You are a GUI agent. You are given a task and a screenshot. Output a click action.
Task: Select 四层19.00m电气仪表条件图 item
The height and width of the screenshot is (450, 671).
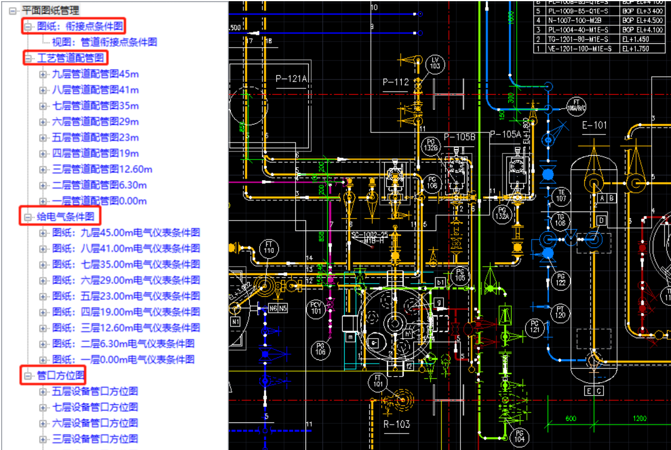coord(126,312)
